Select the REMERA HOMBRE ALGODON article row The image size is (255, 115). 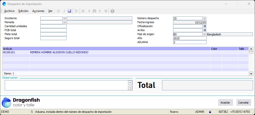tap(59, 53)
